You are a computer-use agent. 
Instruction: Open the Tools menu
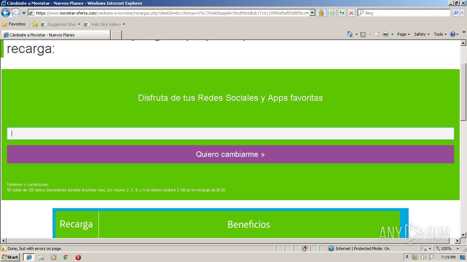[x=440, y=34]
